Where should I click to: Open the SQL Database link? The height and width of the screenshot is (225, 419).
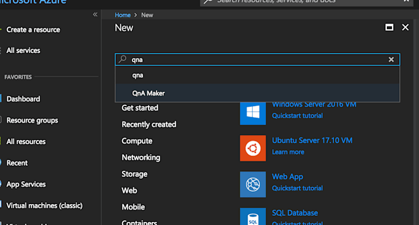pyautogui.click(x=295, y=213)
